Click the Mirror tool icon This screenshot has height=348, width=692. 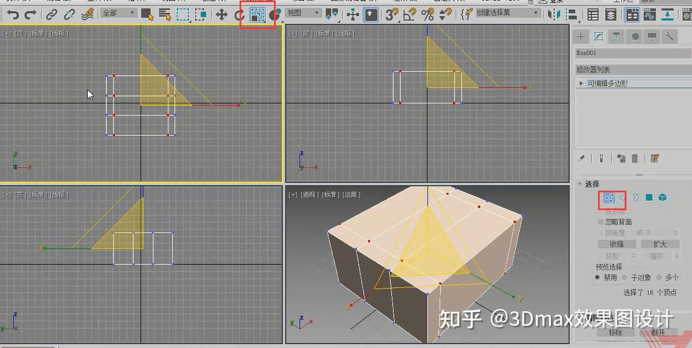click(554, 14)
